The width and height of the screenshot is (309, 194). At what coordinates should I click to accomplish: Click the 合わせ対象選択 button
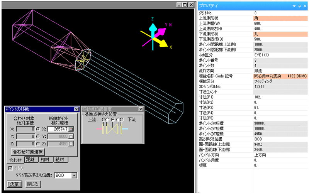click(x=27, y=152)
